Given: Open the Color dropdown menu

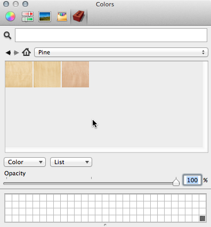Looking at the screenshot, I should pos(25,162).
